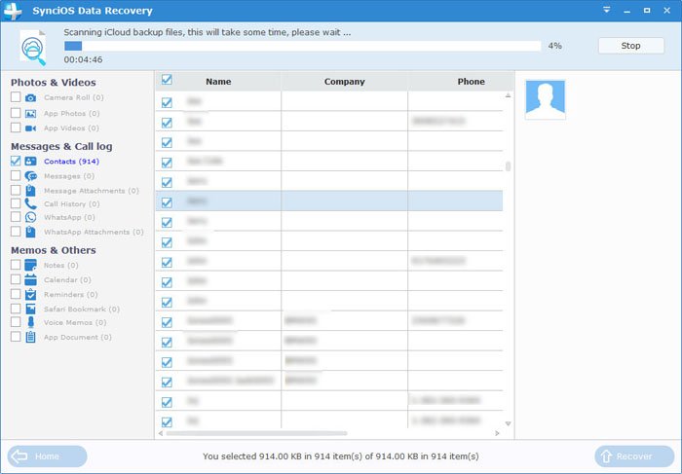Enable the Calendar checkbox
This screenshot has height=474, width=682.
16,279
